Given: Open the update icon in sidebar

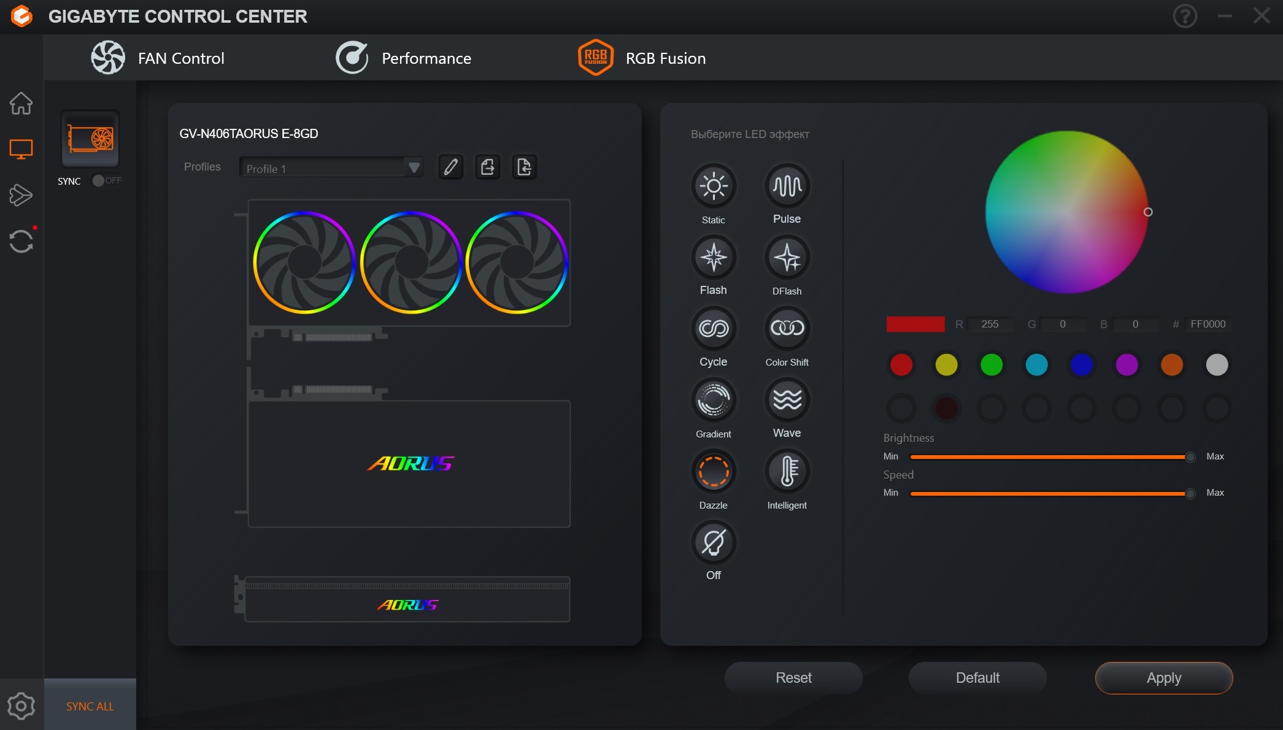Looking at the screenshot, I should (x=21, y=241).
